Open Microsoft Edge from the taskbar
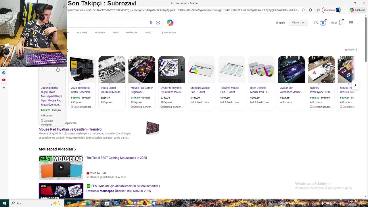The image size is (368, 207). click(x=88, y=203)
